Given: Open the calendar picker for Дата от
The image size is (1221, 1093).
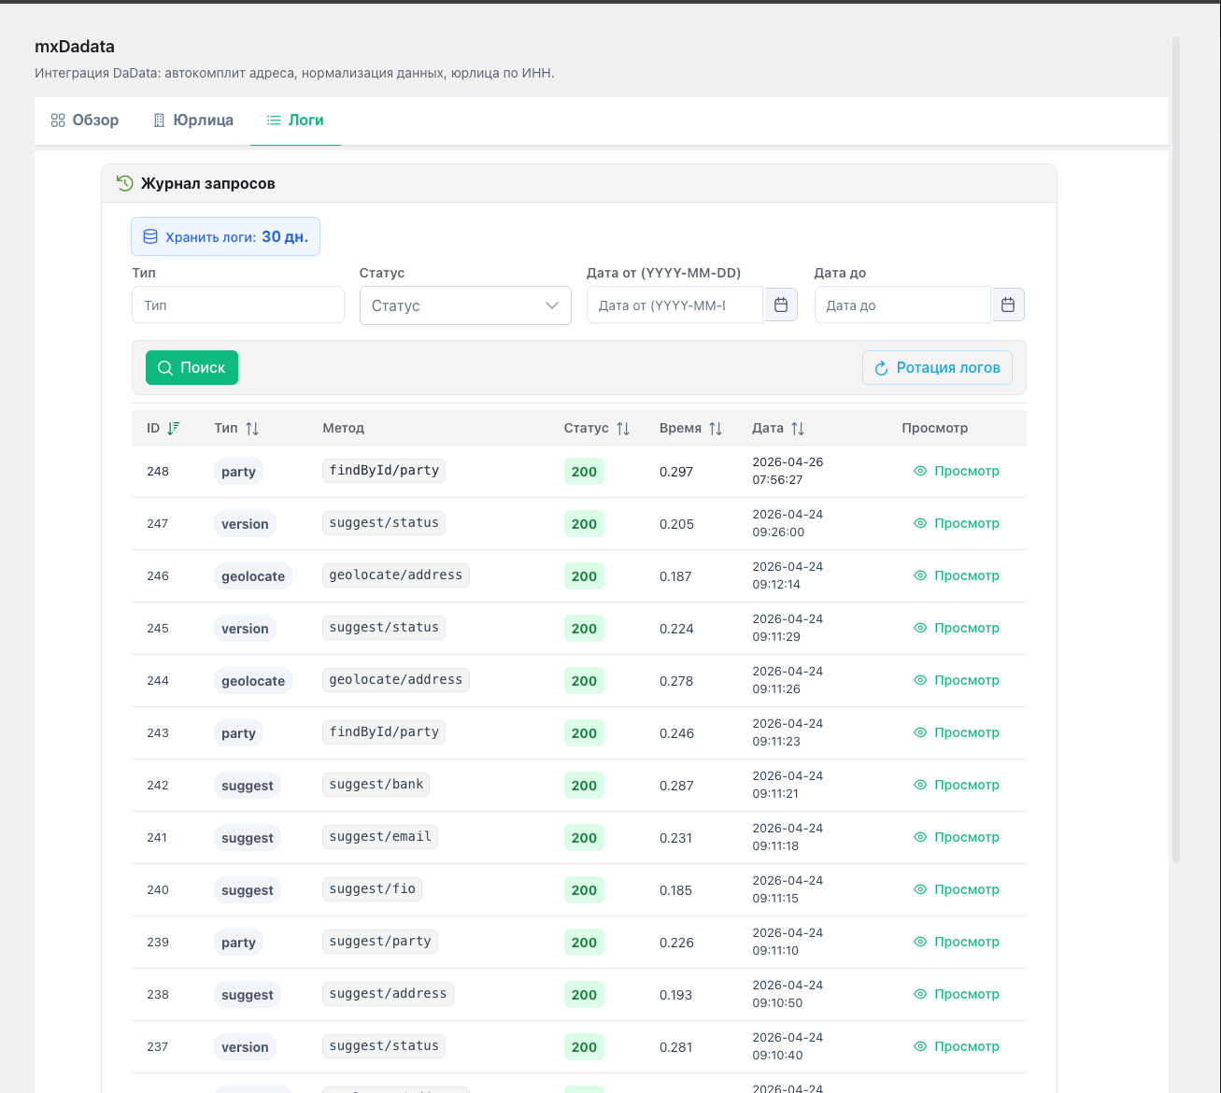Looking at the screenshot, I should 781,305.
